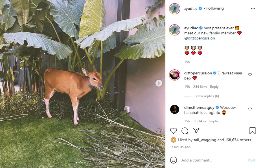Advance the carousel with the next arrow
The image size is (259, 168).
[158, 83]
